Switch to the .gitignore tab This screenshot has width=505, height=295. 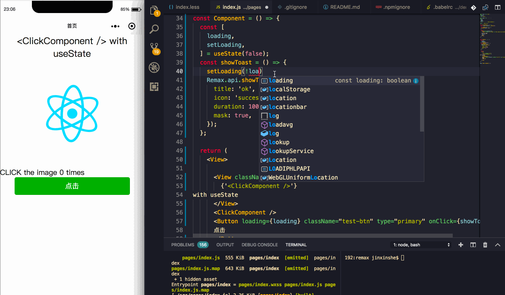tap(294, 7)
